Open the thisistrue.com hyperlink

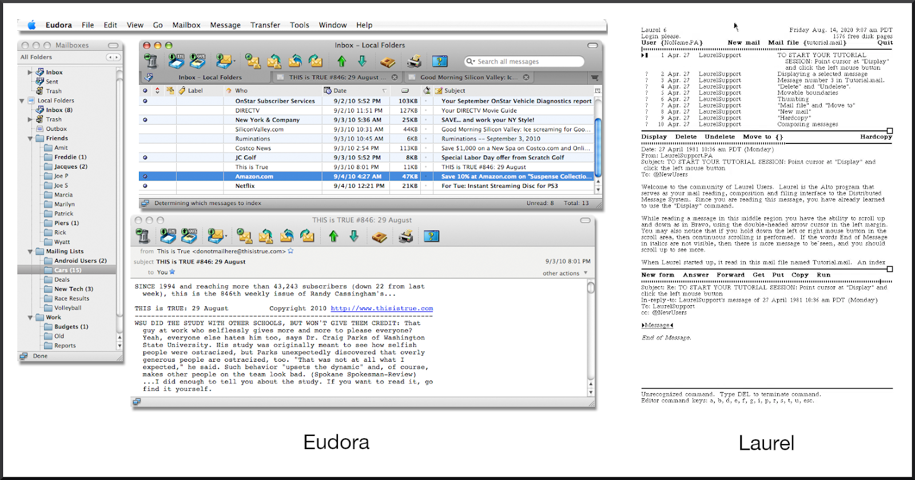pos(382,309)
